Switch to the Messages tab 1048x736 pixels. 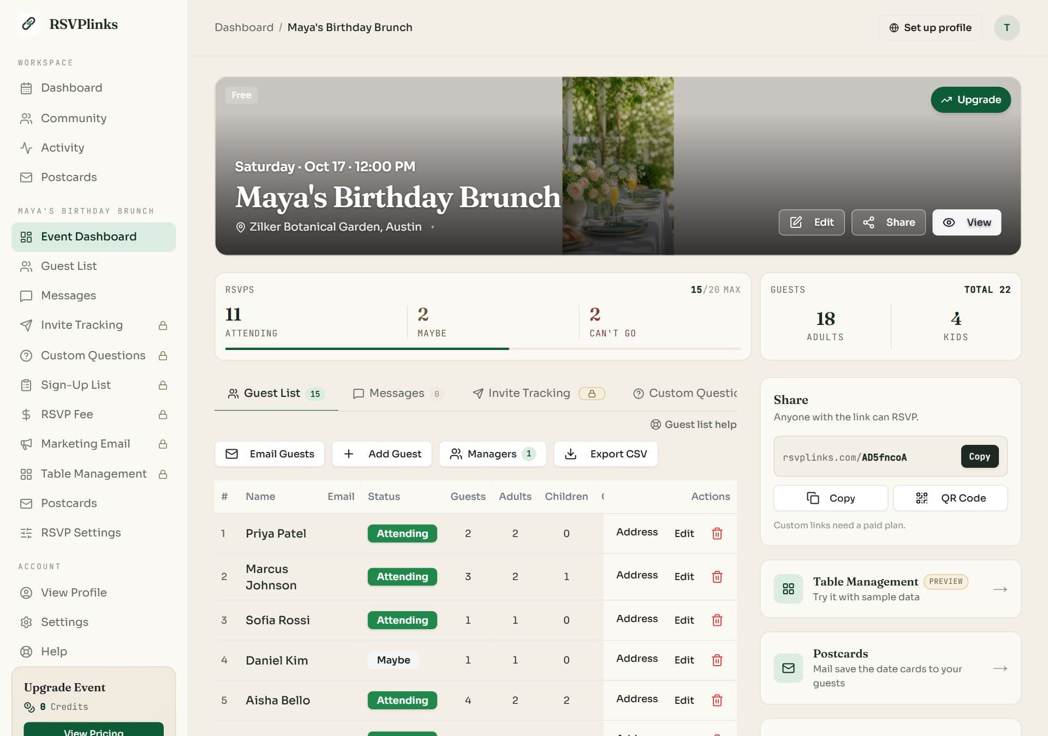click(398, 393)
